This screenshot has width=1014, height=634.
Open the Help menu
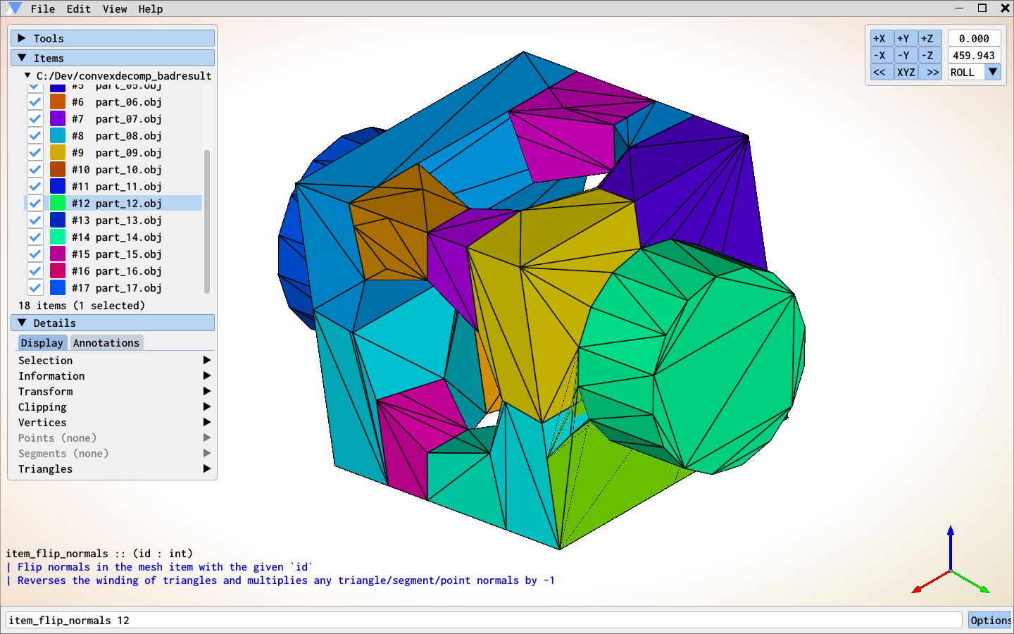coord(151,9)
